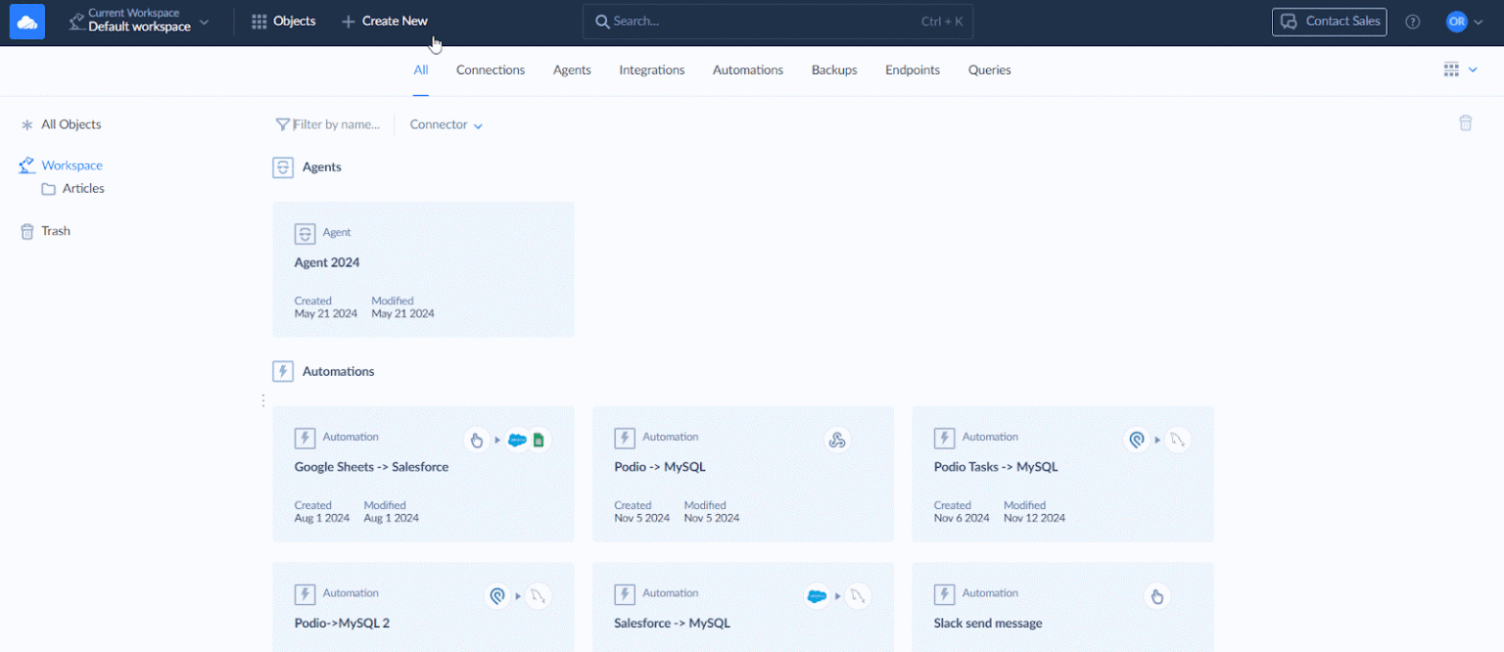Viewport: 1504px width, 652px height.
Task: Click the trash delete icon at right
Action: 1465,123
